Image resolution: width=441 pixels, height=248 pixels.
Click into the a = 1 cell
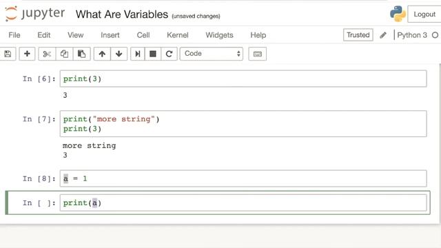point(243,178)
